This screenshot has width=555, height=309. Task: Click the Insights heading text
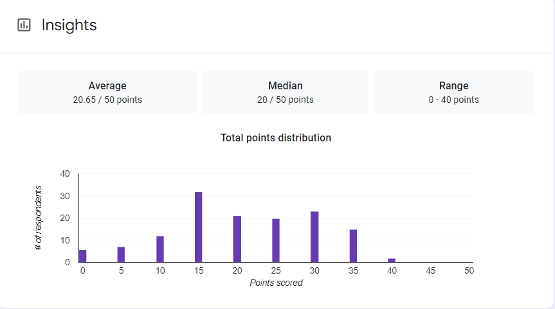pos(69,25)
